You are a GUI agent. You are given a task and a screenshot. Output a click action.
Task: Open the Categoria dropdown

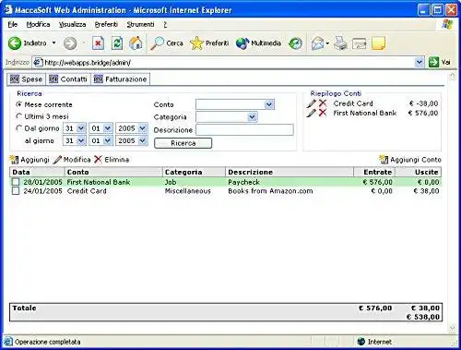(227, 117)
